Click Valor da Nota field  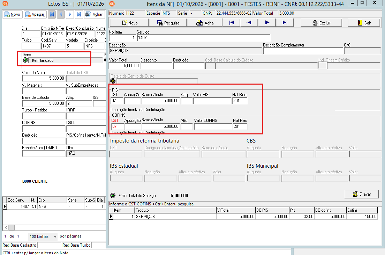click(44, 78)
